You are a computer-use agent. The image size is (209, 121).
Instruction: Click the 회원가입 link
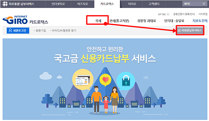click(x=41, y=31)
